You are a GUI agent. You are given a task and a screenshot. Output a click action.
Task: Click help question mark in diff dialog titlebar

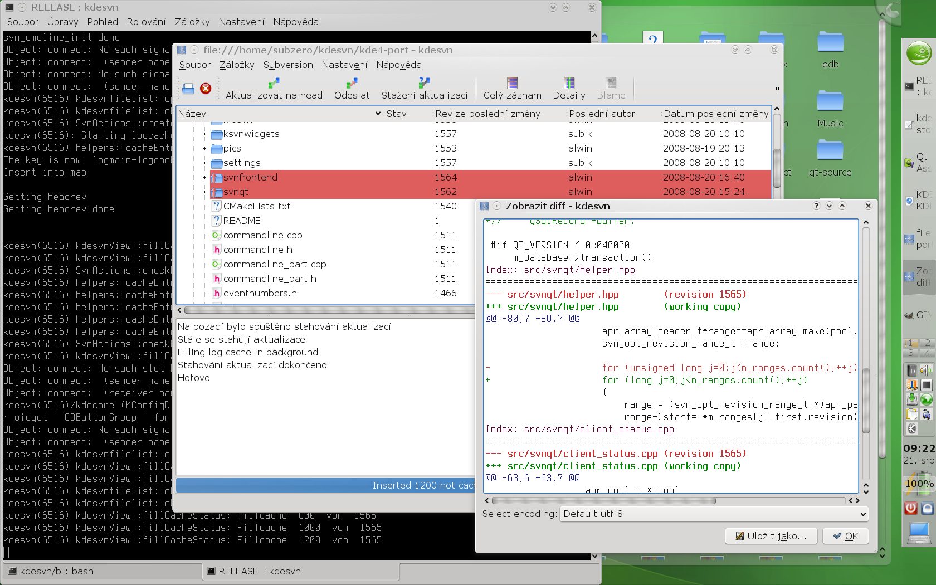[817, 206]
